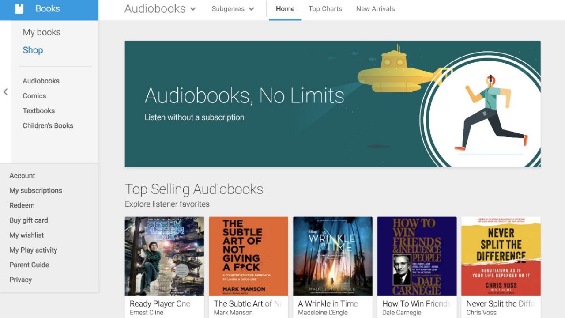Open My subscriptions page
The width and height of the screenshot is (565, 318).
pyautogui.click(x=36, y=191)
